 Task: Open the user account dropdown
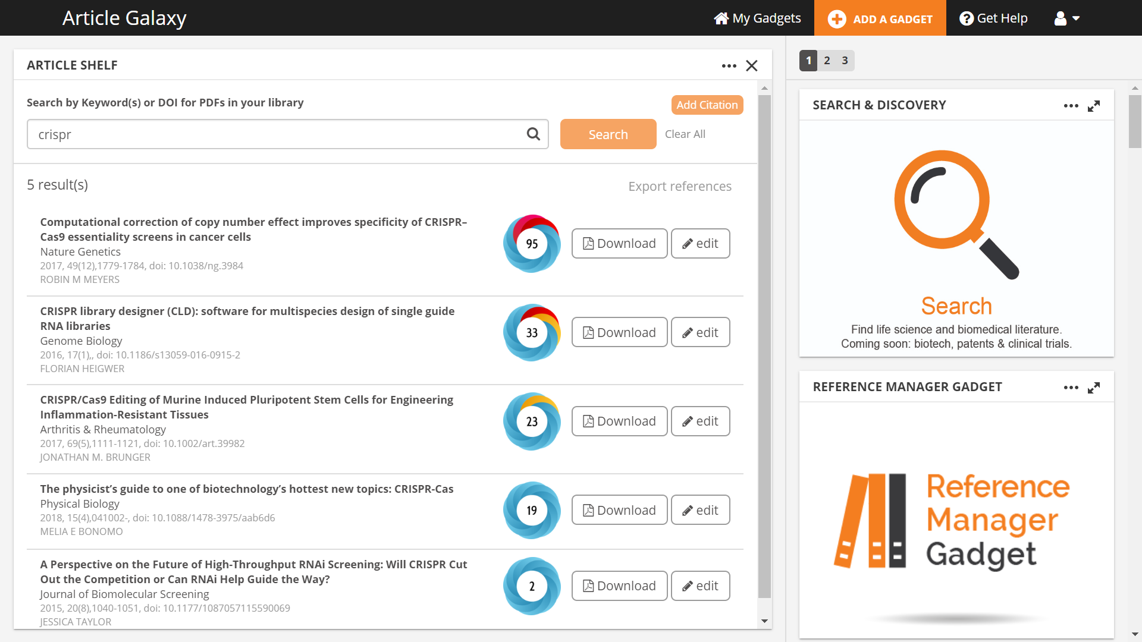[1067, 18]
